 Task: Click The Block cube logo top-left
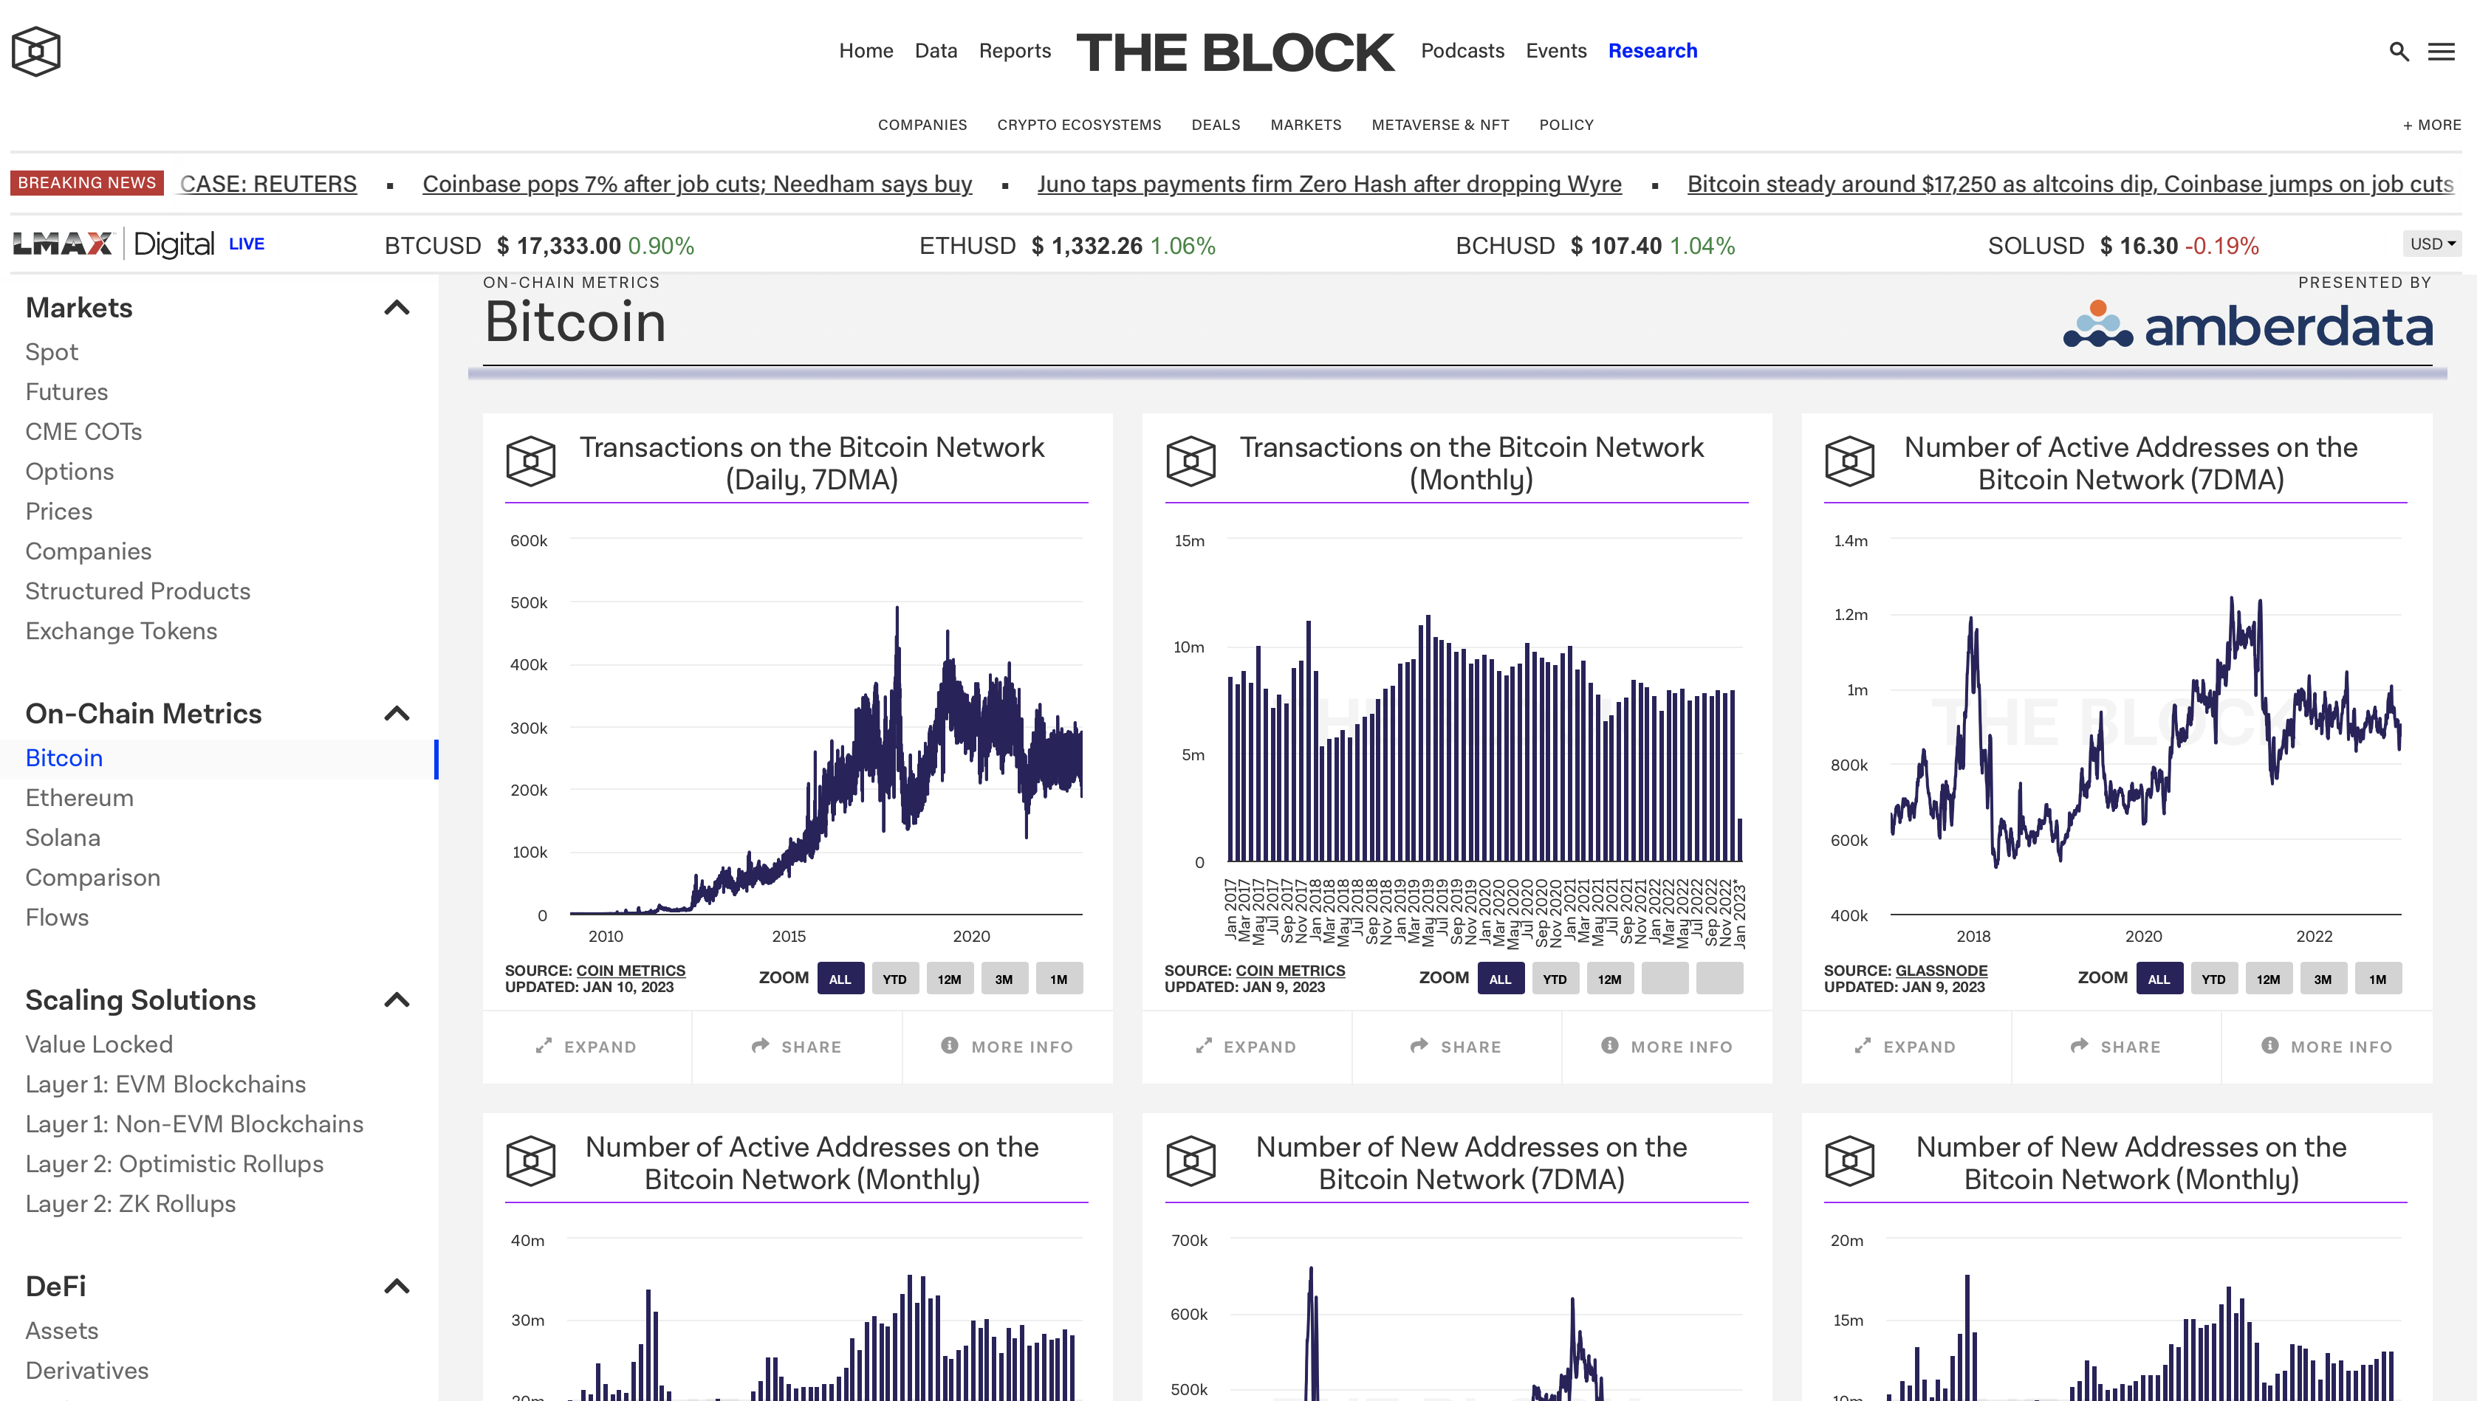pos(37,51)
